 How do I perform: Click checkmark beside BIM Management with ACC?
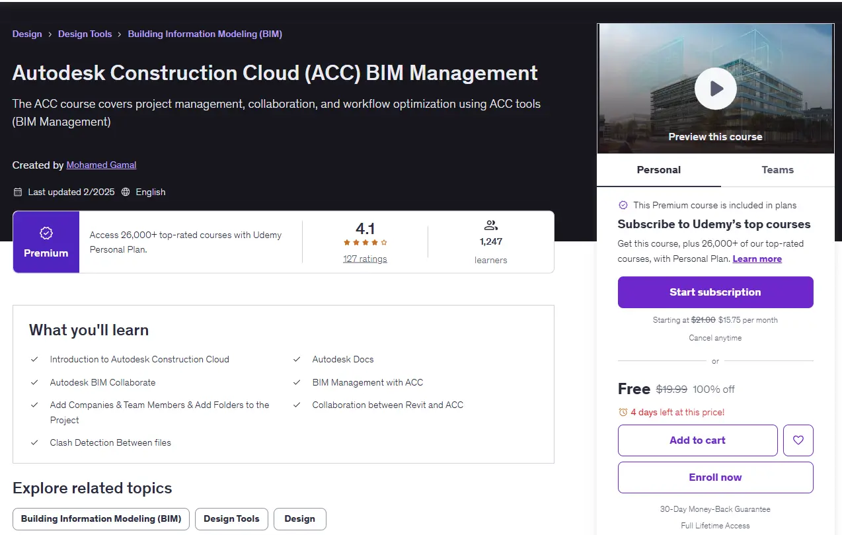pos(297,383)
